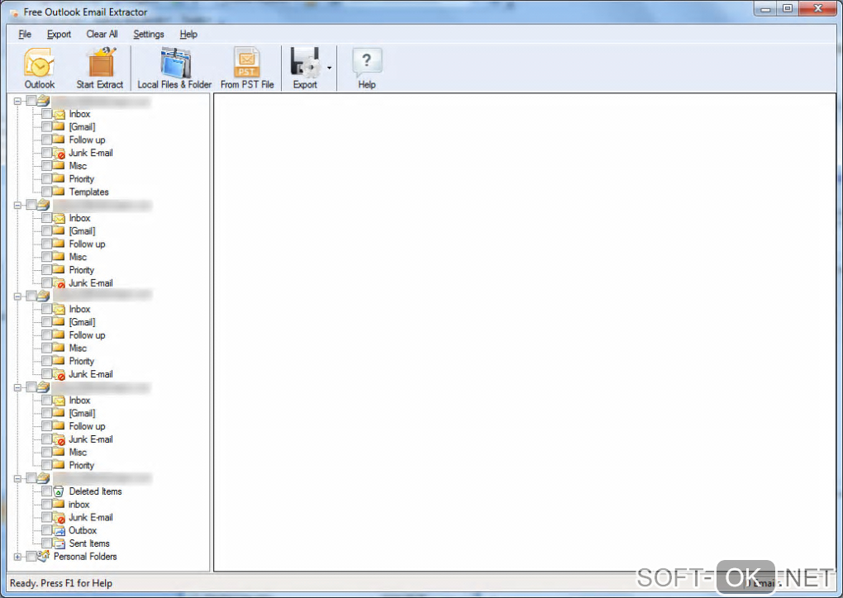
Task: Click the Clear All menu
Action: (x=102, y=34)
